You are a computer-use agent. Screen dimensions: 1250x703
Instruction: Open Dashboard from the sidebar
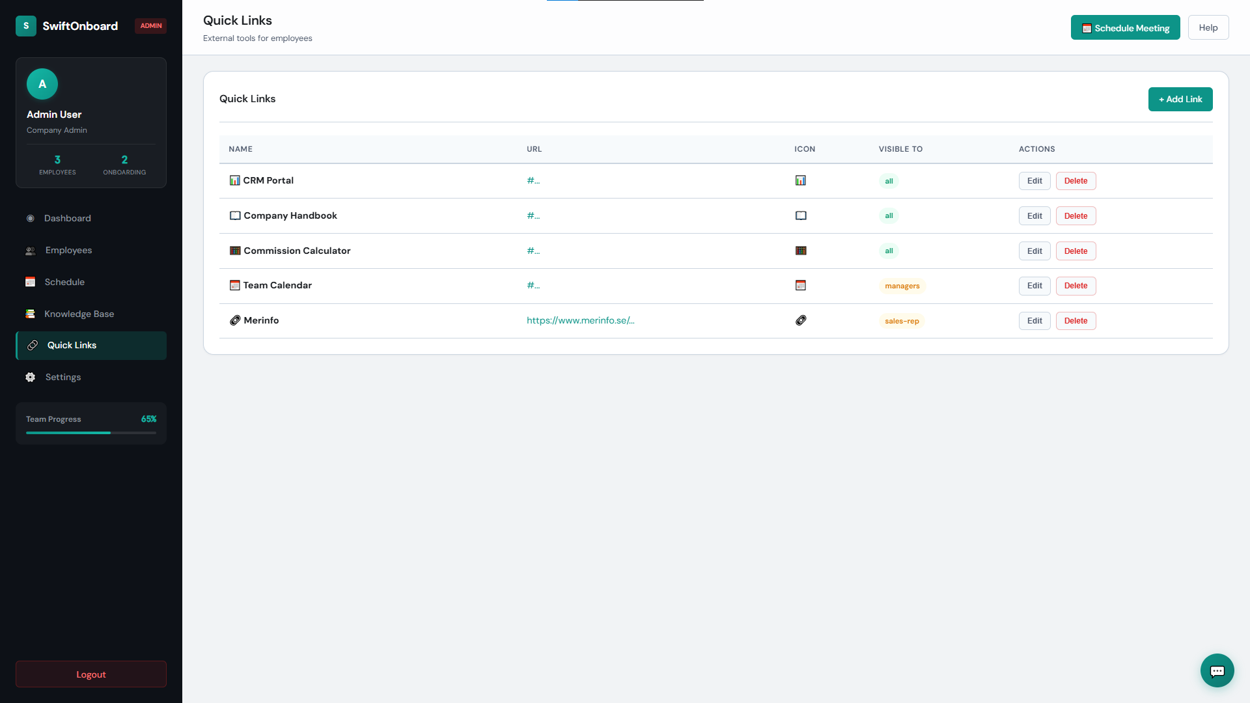[68, 218]
